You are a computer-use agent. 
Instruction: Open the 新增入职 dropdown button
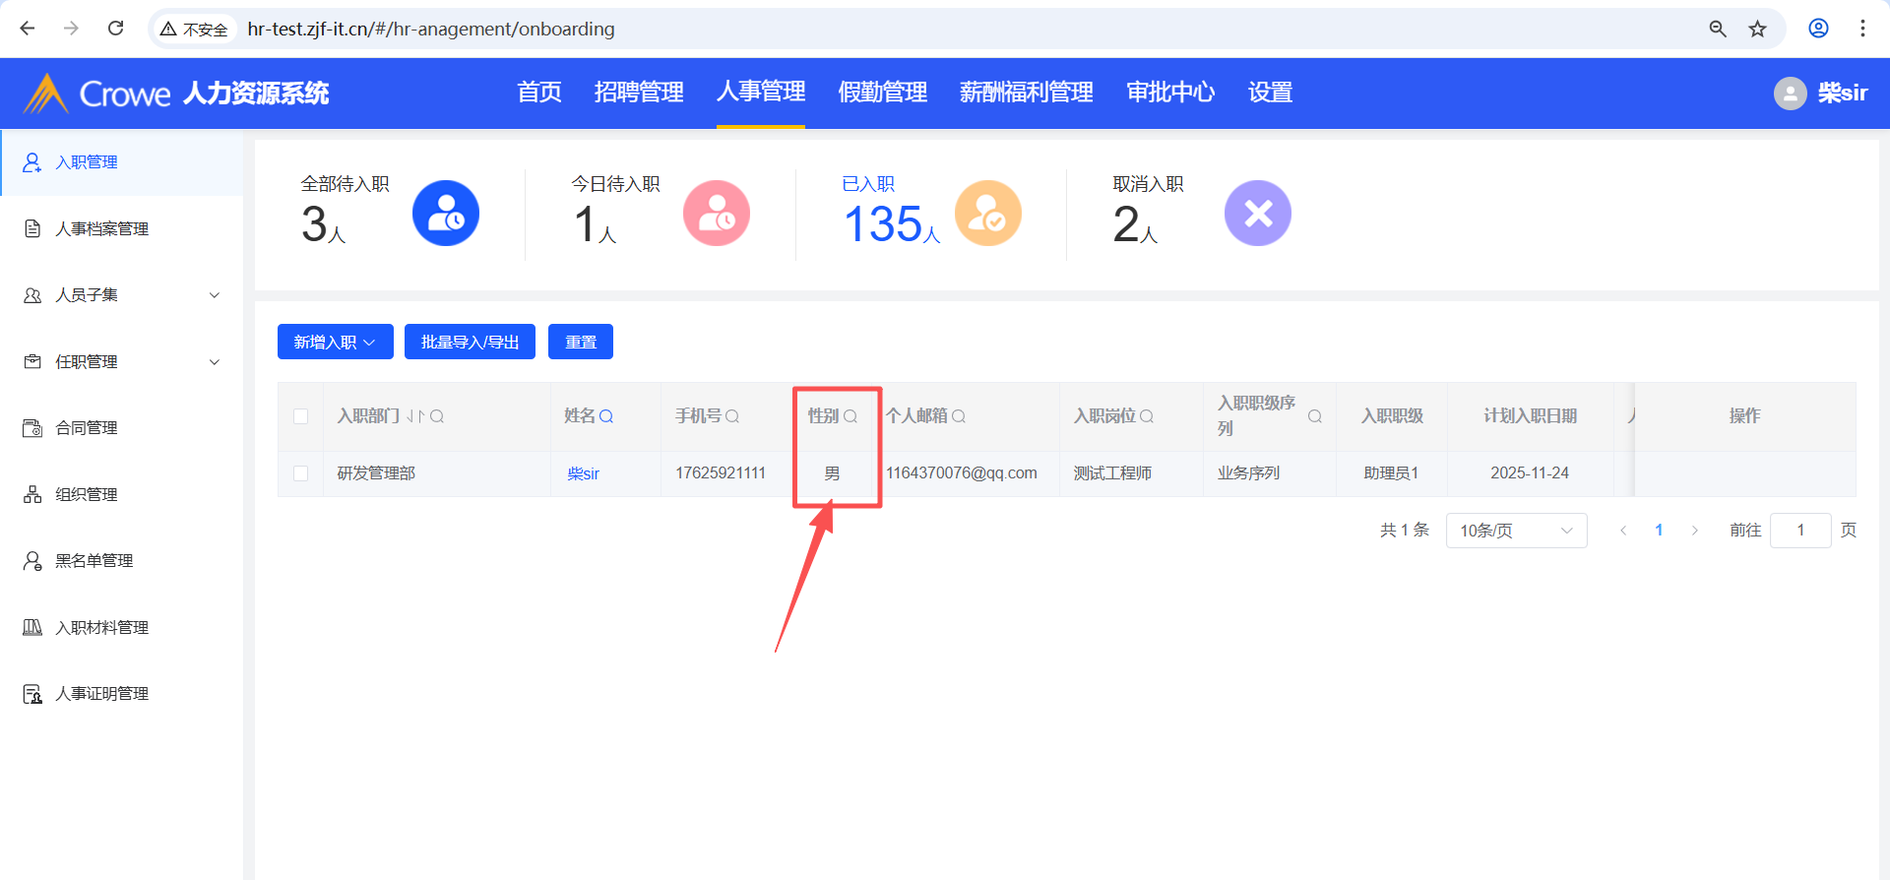pyautogui.click(x=336, y=342)
